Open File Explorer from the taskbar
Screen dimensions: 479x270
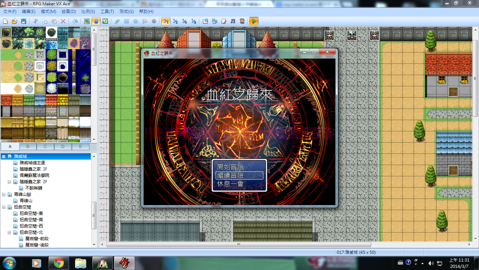(81, 263)
